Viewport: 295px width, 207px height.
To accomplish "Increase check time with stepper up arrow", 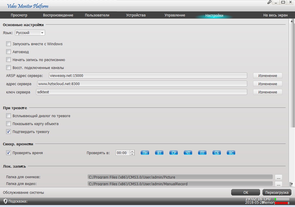I will pos(132,152).
